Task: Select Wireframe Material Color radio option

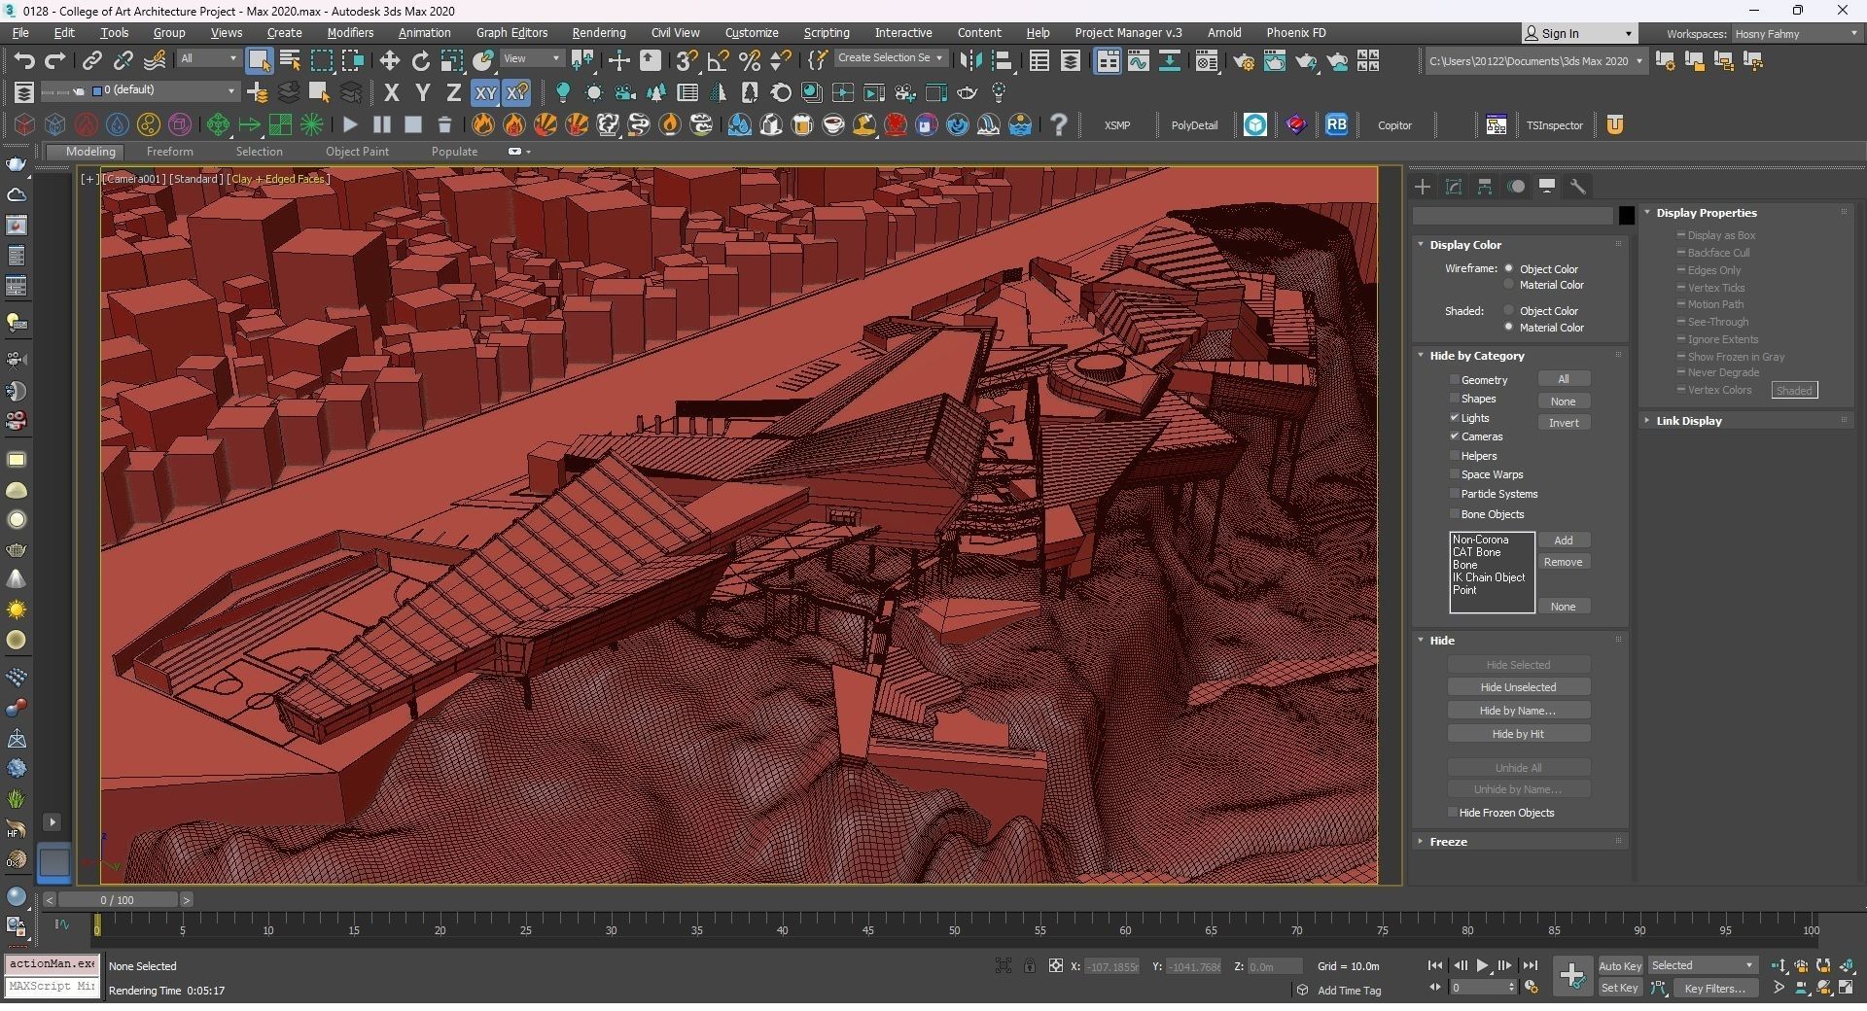Action: (x=1509, y=285)
